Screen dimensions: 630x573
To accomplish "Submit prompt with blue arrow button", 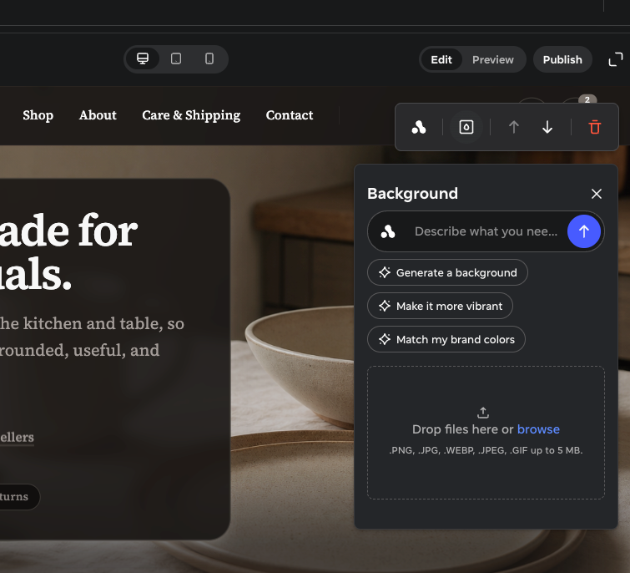I will pos(584,231).
